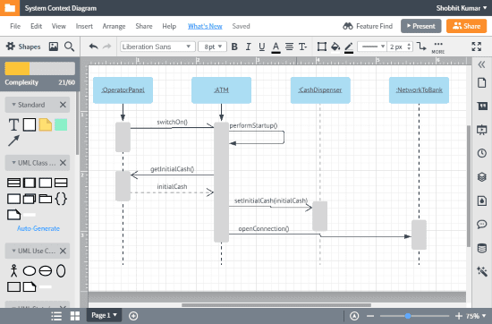Click the search shapes magnifier icon
Image resolution: width=492 pixels, height=324 pixels.
pyautogui.click(x=69, y=47)
